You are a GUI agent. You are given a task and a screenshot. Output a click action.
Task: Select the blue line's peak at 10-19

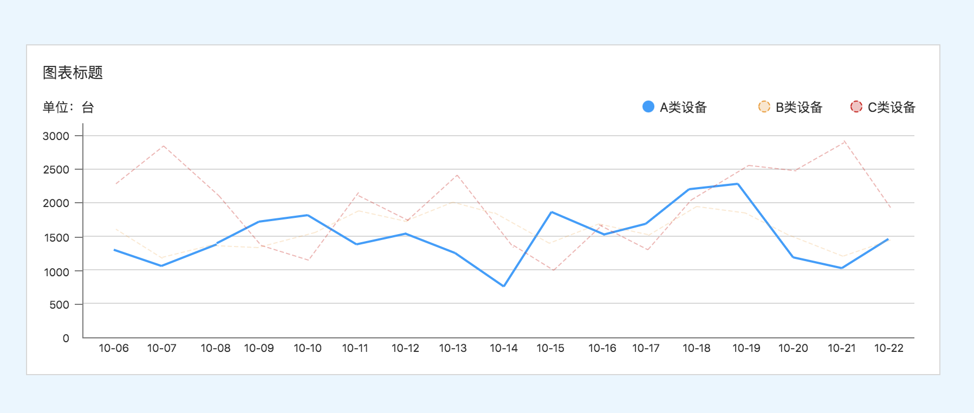737,184
